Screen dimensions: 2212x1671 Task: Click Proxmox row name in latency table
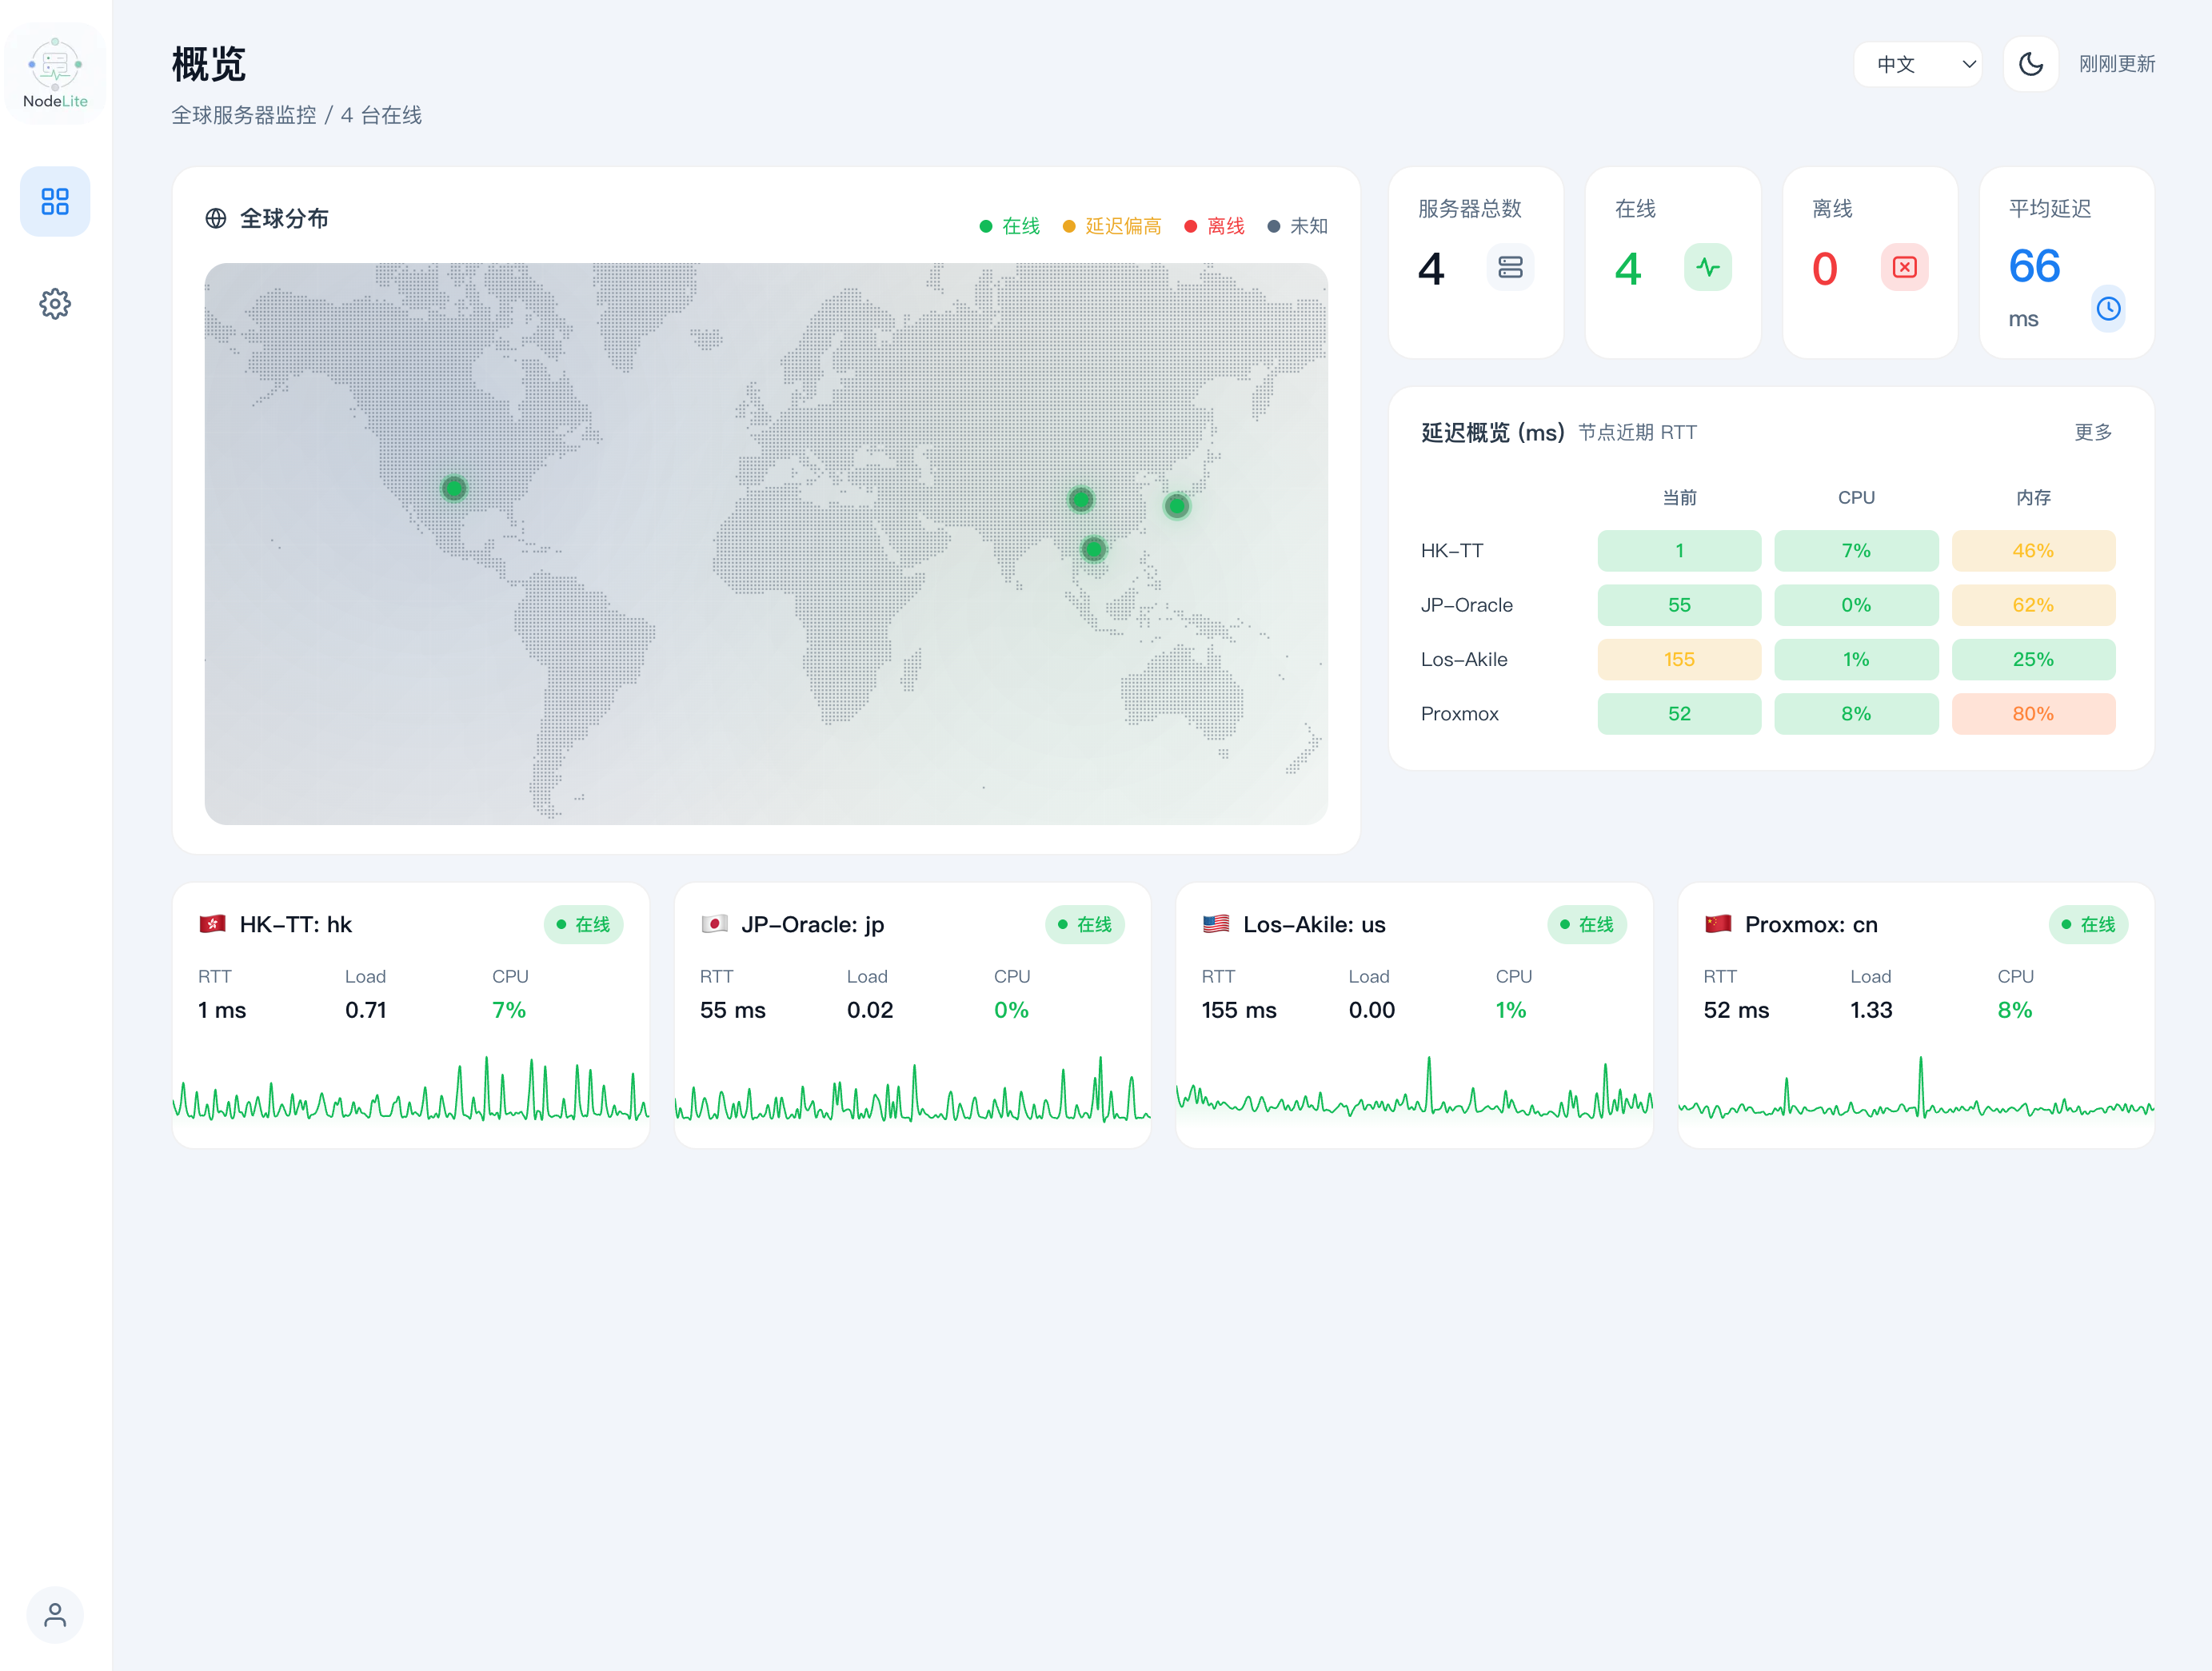[x=1460, y=714]
